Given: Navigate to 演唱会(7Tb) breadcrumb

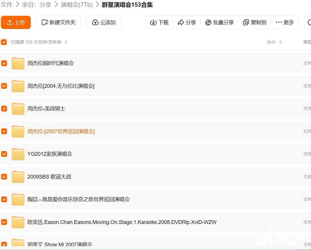Looking at the screenshot, I should click(x=77, y=5).
